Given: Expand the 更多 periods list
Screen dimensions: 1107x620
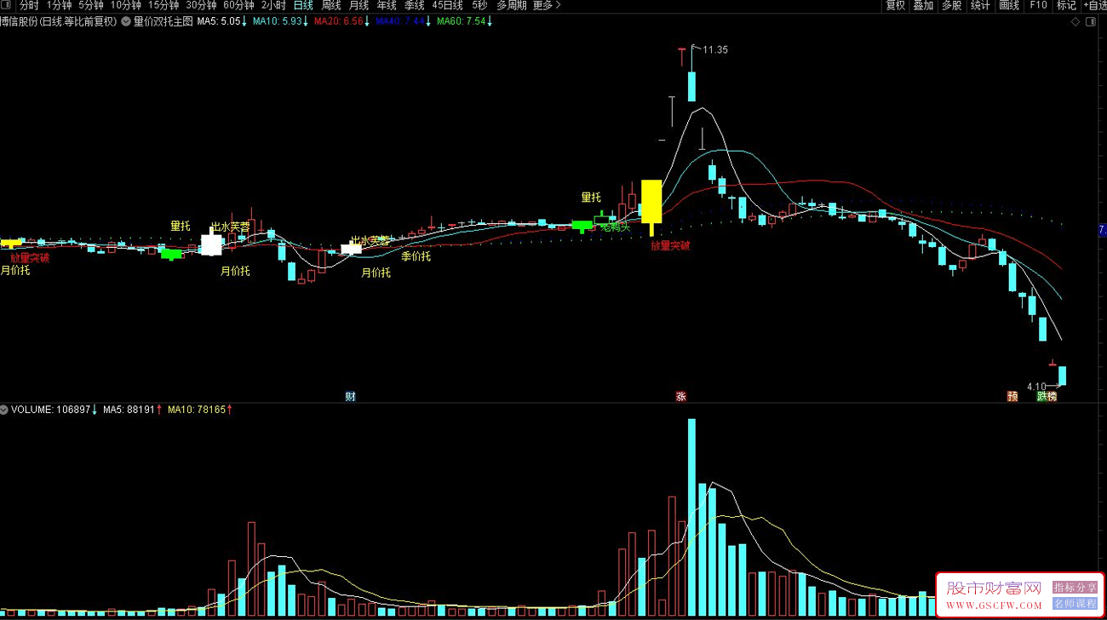Looking at the screenshot, I should click(547, 5).
